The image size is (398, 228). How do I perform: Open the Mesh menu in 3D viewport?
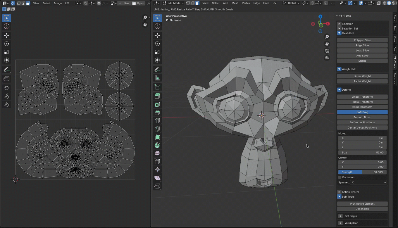235,3
